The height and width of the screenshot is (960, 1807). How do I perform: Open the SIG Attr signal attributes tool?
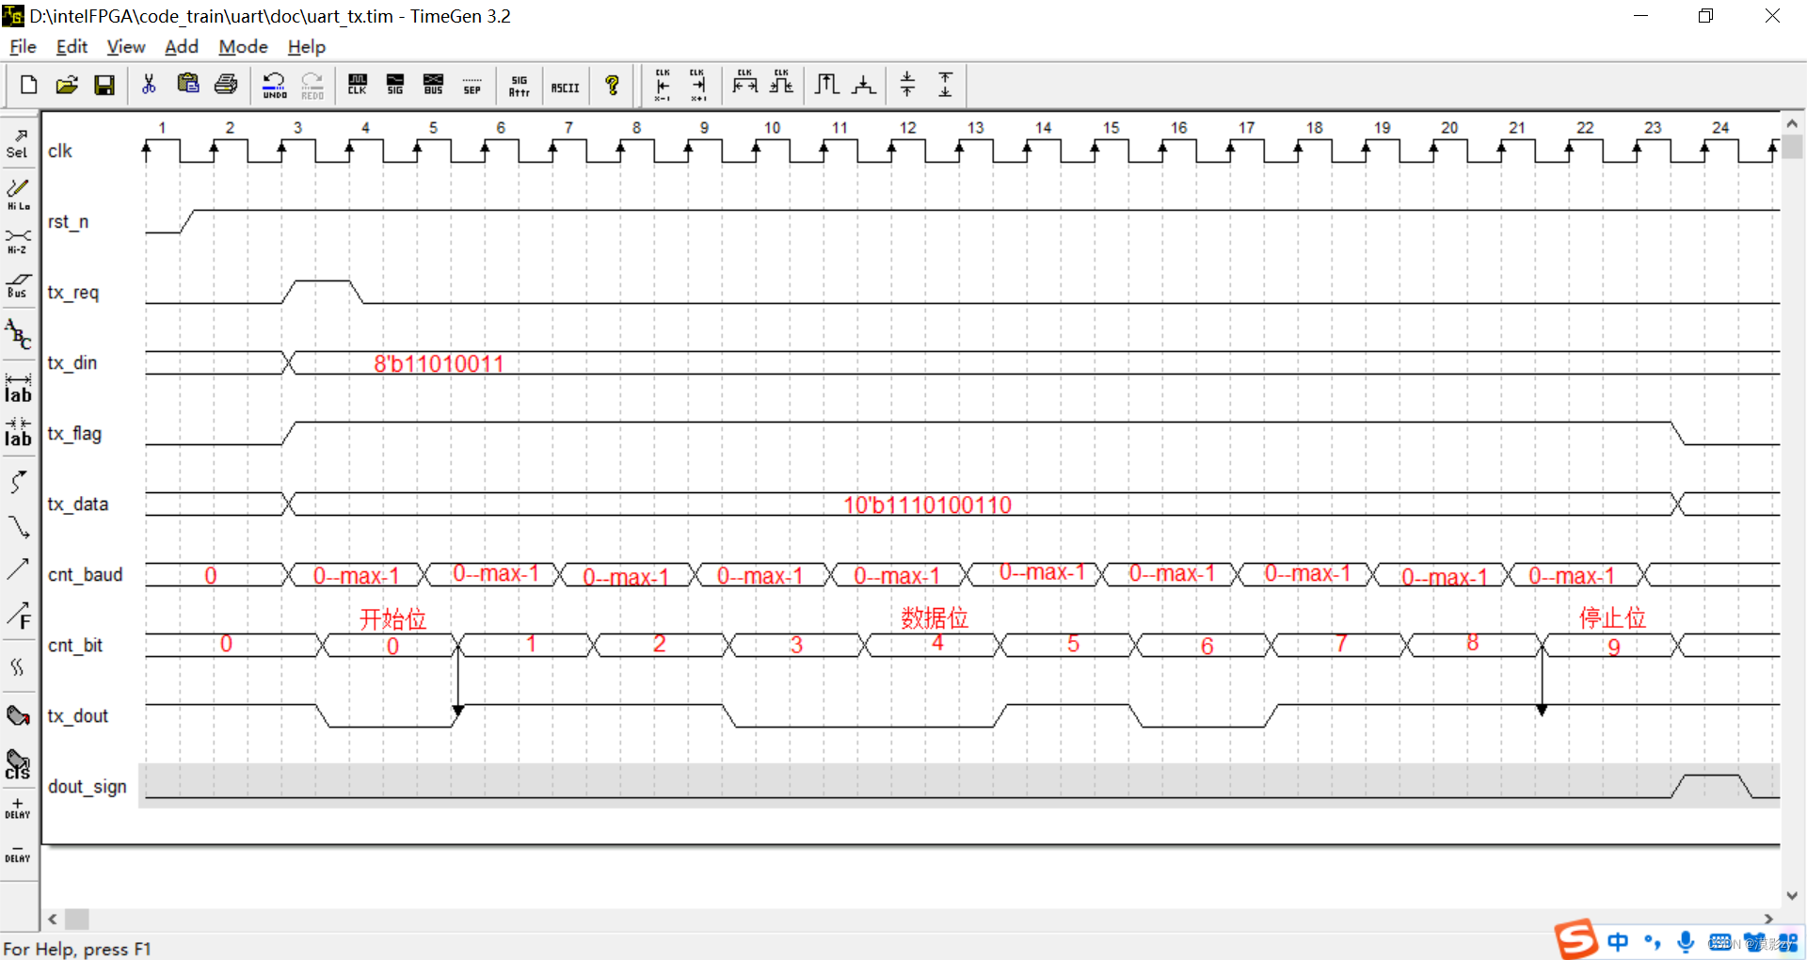pos(519,86)
